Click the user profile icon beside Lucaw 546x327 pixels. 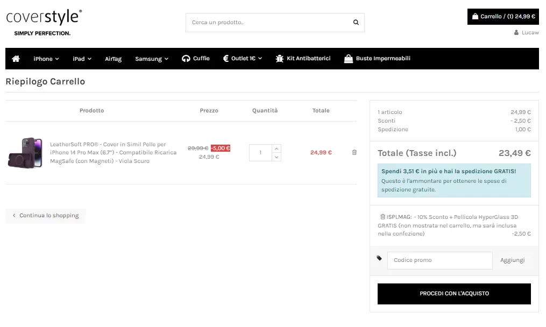516,32
